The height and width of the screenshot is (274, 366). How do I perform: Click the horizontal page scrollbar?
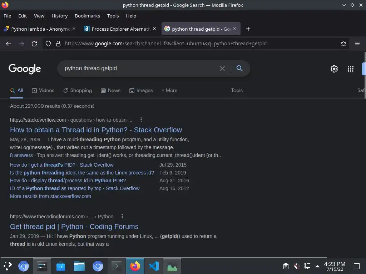click(163, 257)
